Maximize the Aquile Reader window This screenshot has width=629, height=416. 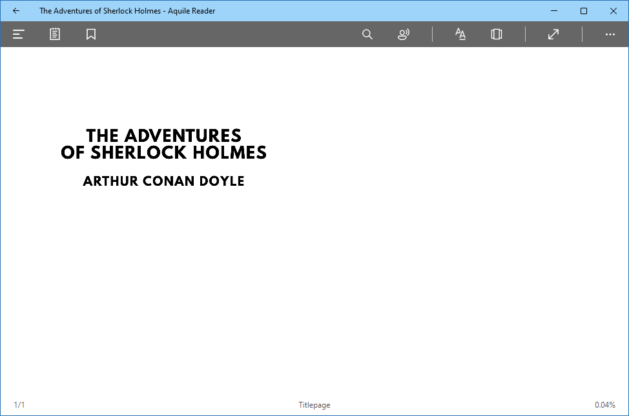(584, 11)
